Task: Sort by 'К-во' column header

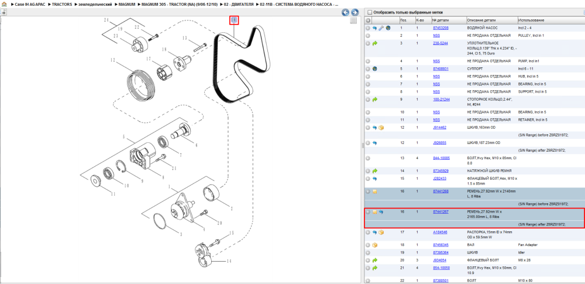Action: click(423, 20)
